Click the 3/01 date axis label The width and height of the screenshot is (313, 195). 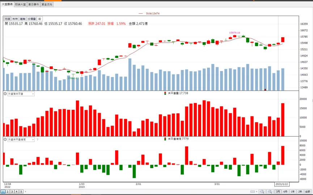pos(217,184)
